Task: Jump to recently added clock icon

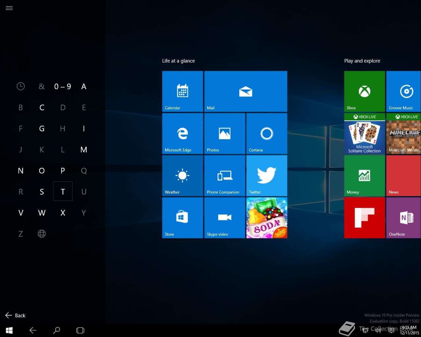Action: point(21,87)
